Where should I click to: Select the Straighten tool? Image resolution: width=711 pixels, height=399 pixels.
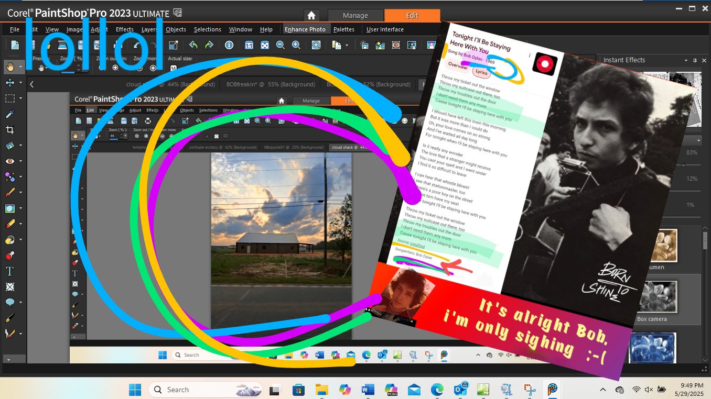[x=10, y=146]
